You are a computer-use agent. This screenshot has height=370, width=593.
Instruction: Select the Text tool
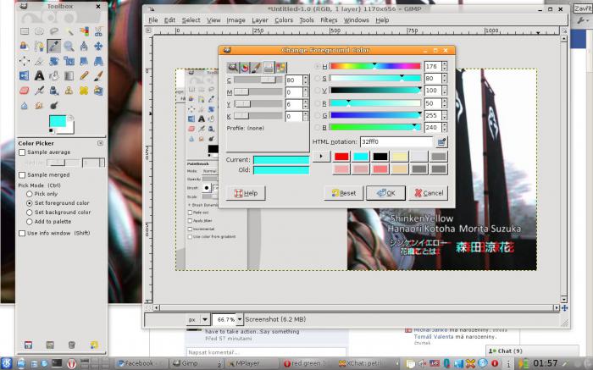pyautogui.click(x=39, y=75)
